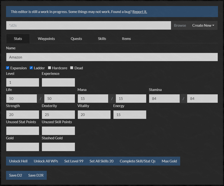Select the Energy input field
This screenshot has height=186, width=224.
tap(130, 115)
